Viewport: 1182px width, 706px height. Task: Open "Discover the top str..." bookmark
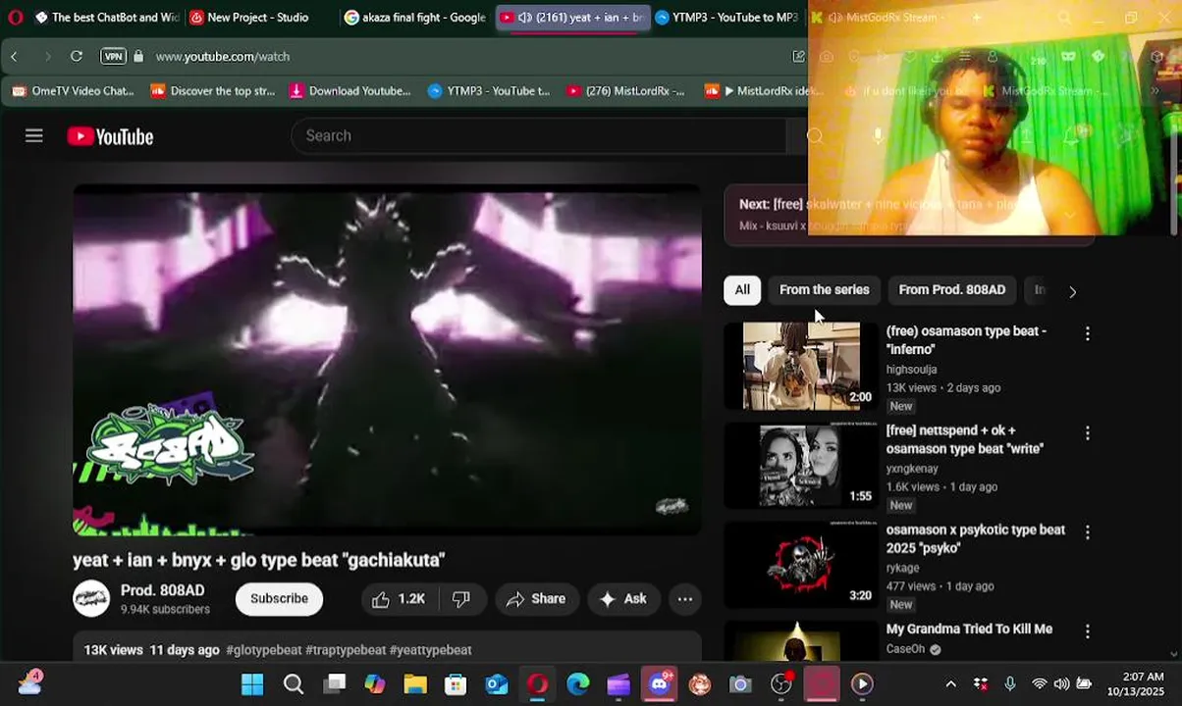[213, 91]
